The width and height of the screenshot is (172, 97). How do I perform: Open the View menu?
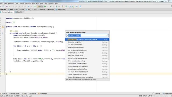coord(5,4)
